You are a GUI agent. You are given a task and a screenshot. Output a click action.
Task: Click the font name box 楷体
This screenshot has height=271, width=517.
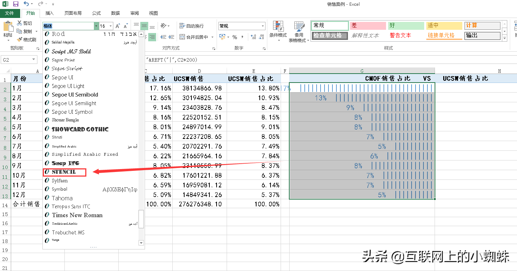coord(68,26)
